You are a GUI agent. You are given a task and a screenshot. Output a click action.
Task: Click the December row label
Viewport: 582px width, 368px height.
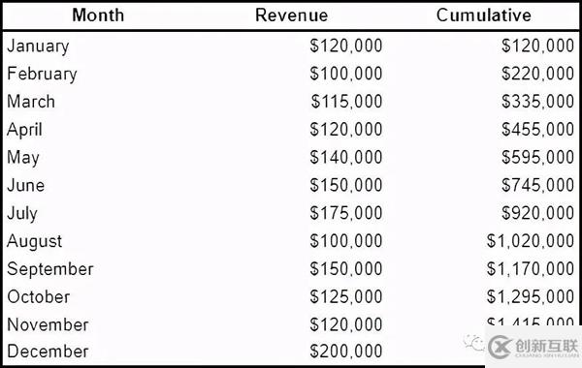point(48,352)
